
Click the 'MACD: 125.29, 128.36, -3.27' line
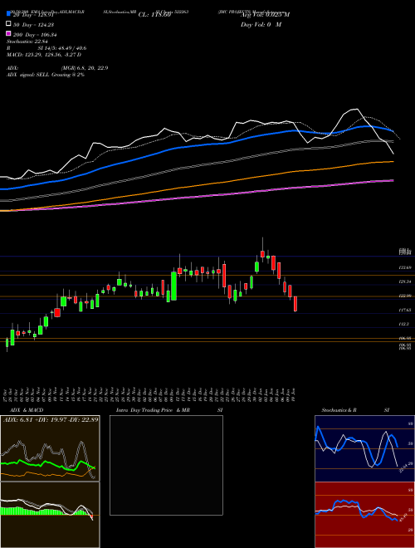coord(44,55)
